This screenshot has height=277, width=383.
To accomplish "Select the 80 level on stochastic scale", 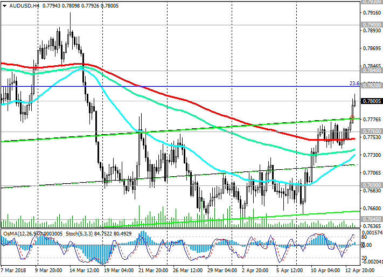I will [x=365, y=237].
